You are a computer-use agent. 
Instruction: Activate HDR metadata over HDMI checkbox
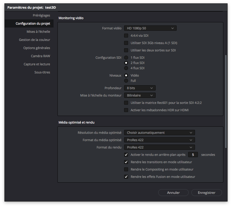click(x=126, y=110)
